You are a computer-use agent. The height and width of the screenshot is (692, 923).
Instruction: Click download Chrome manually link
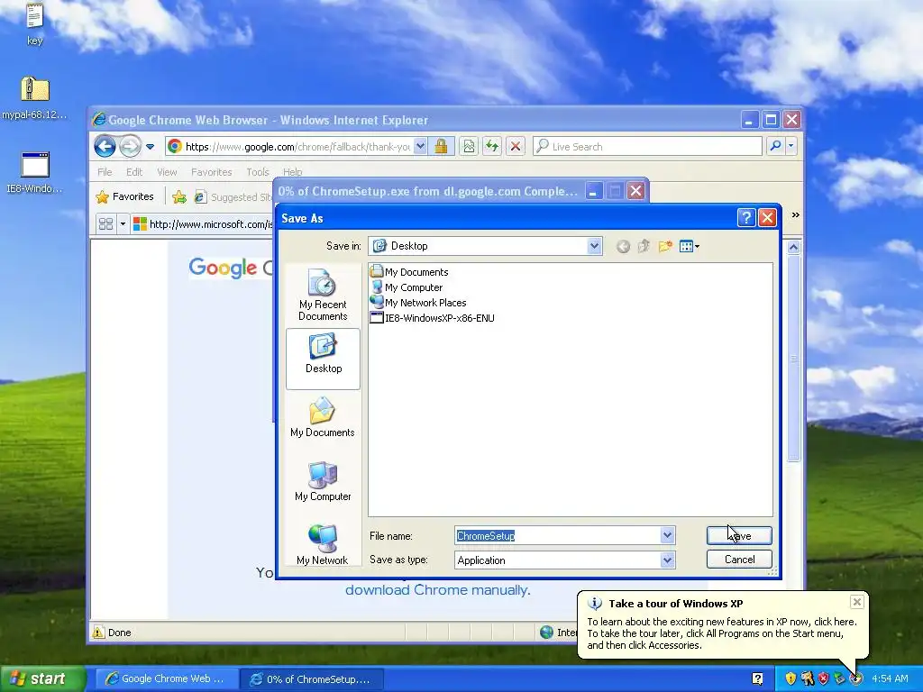pos(437,589)
